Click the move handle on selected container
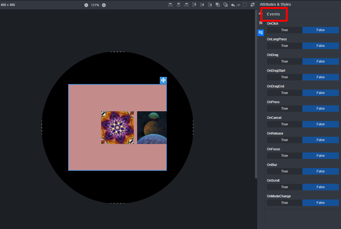 [x=163, y=80]
